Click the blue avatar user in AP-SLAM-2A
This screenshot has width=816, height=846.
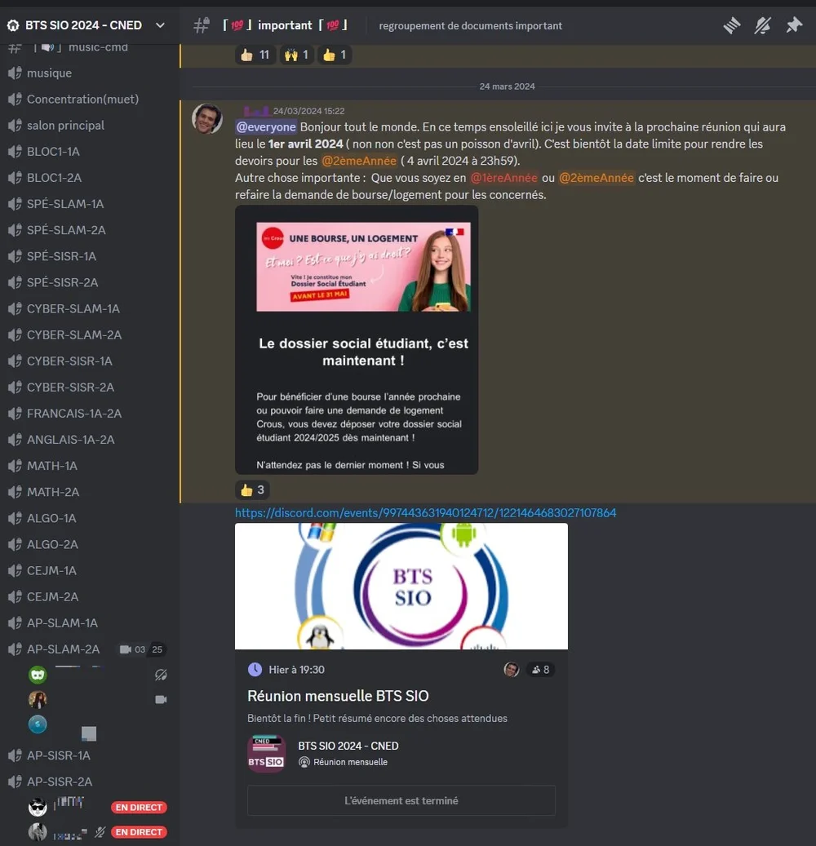[x=38, y=724]
